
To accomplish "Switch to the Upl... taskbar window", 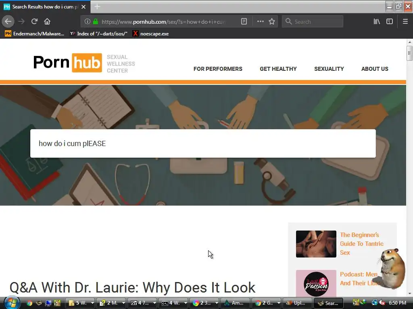I will click(298, 303).
